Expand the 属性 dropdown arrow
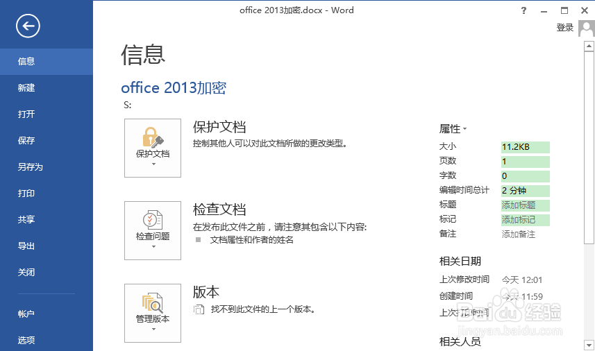 [x=465, y=129]
